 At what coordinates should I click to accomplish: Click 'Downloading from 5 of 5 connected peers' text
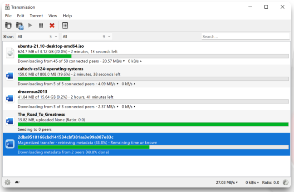click(56, 84)
